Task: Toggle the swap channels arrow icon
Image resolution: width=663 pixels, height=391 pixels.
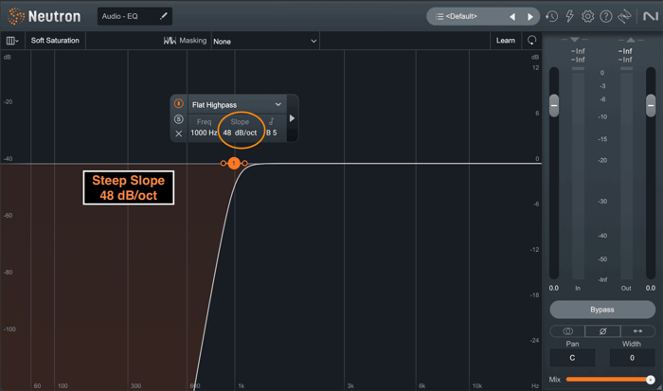Action: [x=637, y=331]
